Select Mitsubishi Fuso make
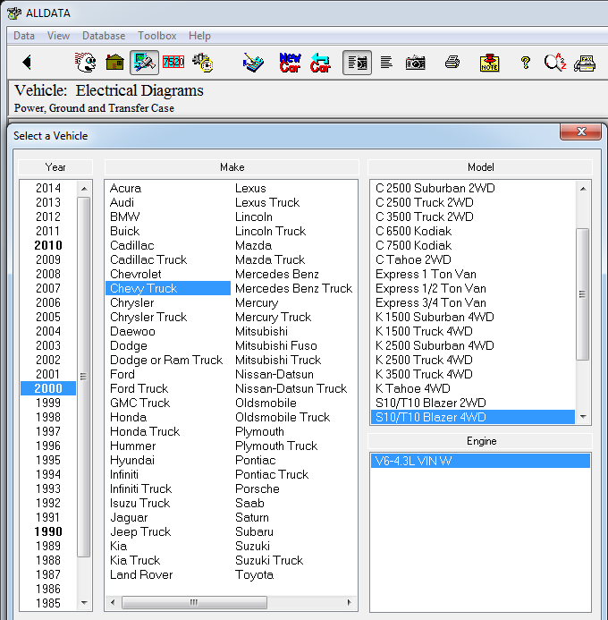This screenshot has width=608, height=620. coord(275,345)
